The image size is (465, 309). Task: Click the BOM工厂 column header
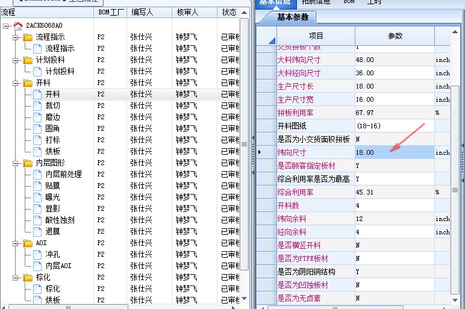(x=110, y=12)
